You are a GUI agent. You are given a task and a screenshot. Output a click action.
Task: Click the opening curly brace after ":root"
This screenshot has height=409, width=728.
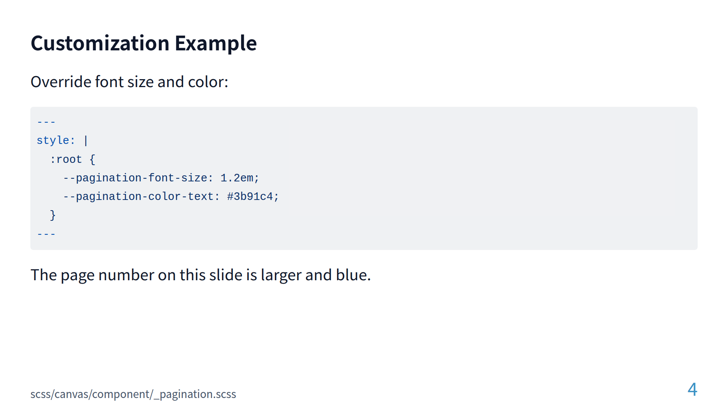click(x=92, y=159)
